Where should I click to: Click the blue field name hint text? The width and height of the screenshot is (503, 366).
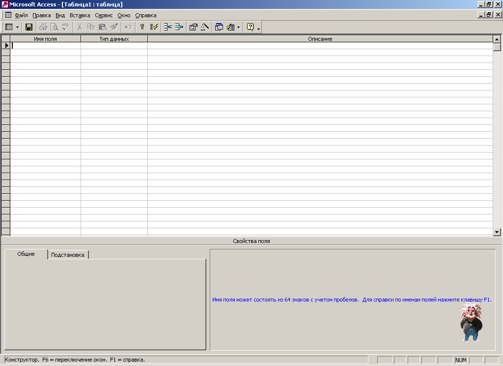352,300
